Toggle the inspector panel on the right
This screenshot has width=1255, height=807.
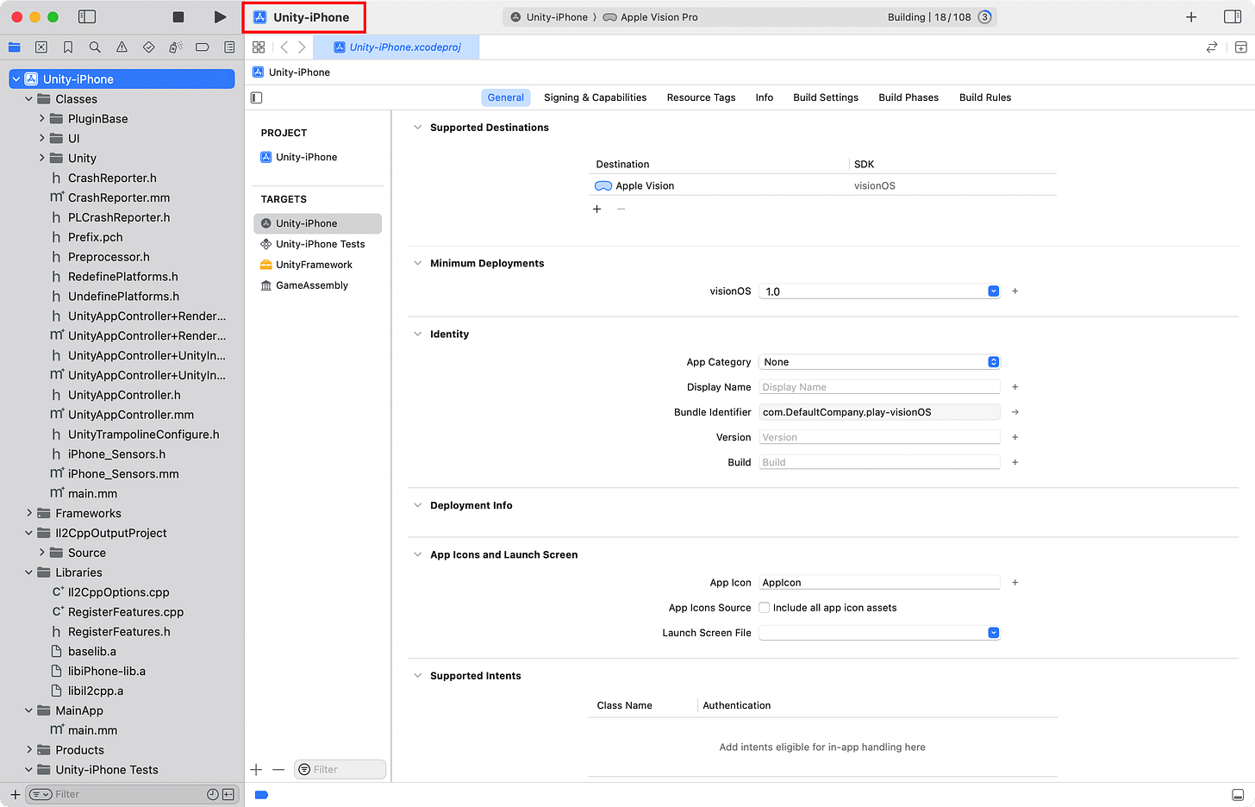pos(1233,17)
